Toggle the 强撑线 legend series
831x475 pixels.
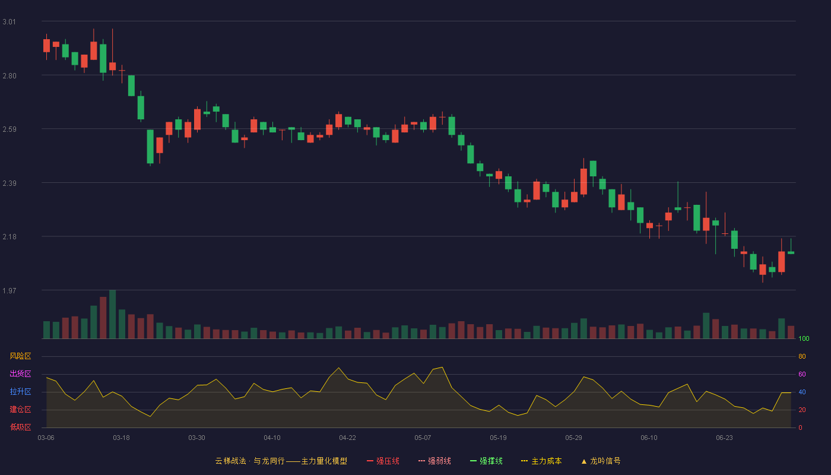(486, 461)
